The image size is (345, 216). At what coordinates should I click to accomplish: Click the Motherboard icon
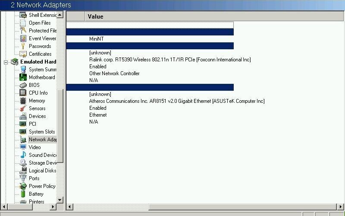(x=23, y=77)
